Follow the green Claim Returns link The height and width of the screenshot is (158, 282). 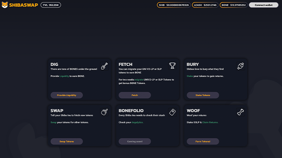(x=210, y=122)
